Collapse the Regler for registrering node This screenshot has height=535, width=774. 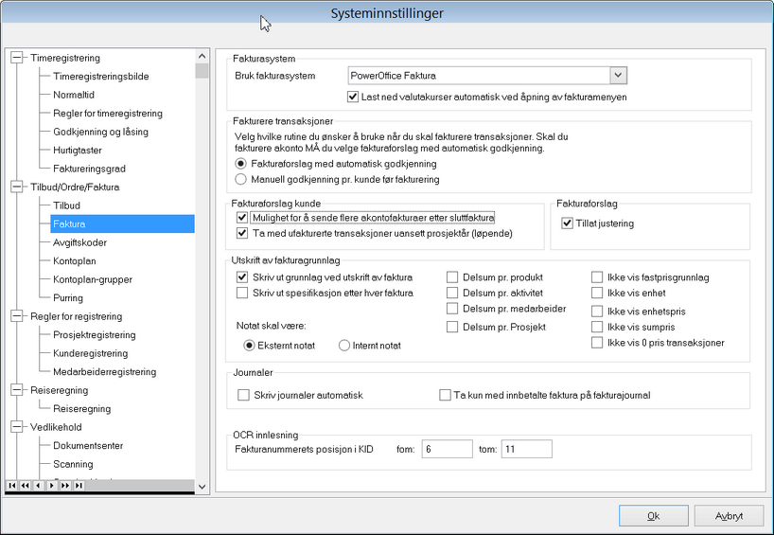tap(17, 316)
